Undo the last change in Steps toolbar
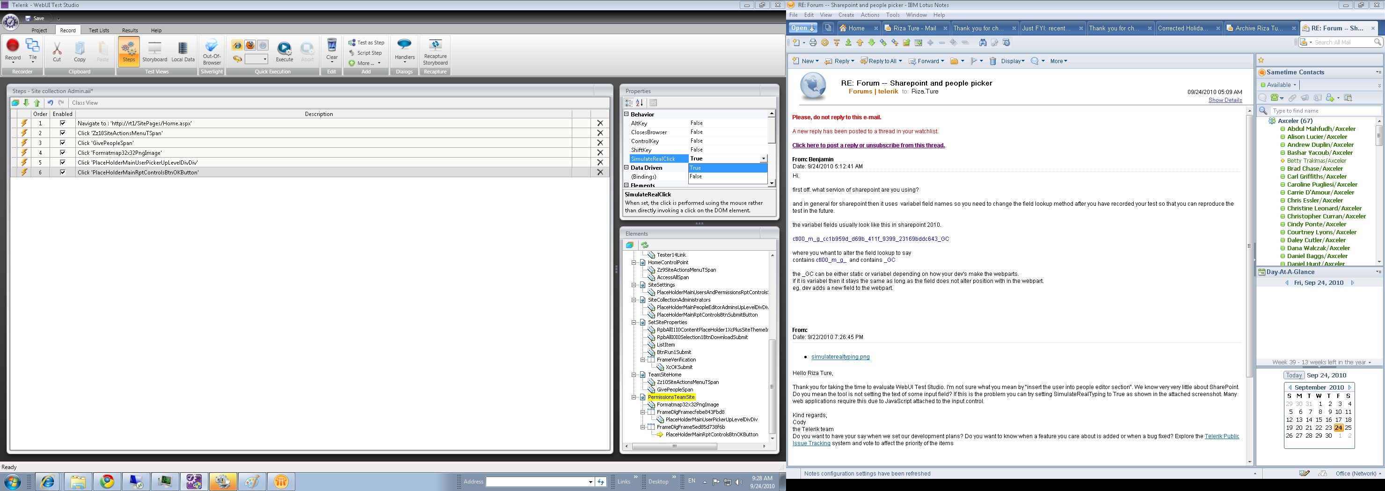The image size is (1385, 491). click(51, 102)
